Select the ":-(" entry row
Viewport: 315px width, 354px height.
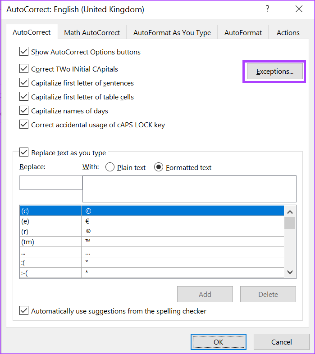click(152, 273)
